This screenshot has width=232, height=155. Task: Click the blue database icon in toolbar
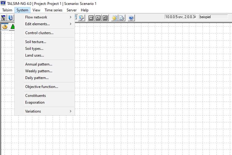point(11,18)
